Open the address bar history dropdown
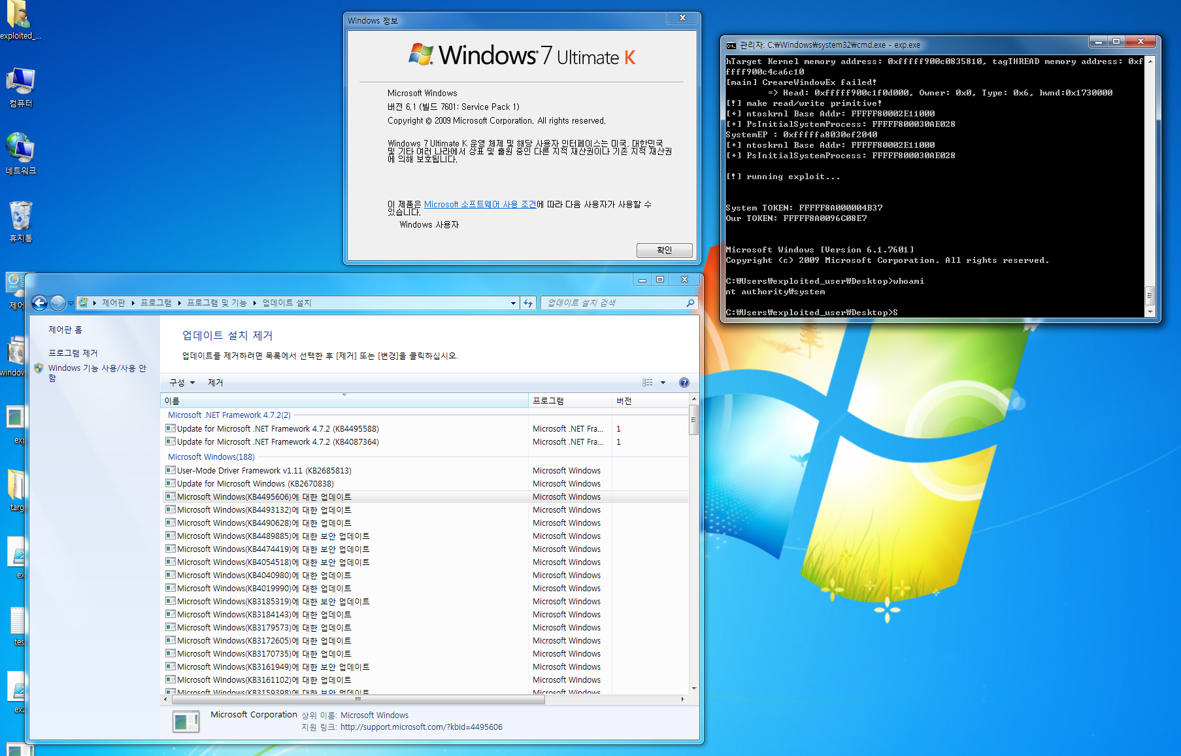1181x756 pixels. (x=513, y=303)
